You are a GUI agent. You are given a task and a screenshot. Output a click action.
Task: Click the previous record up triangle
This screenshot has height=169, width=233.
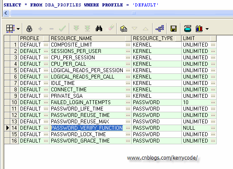coord(145,29)
